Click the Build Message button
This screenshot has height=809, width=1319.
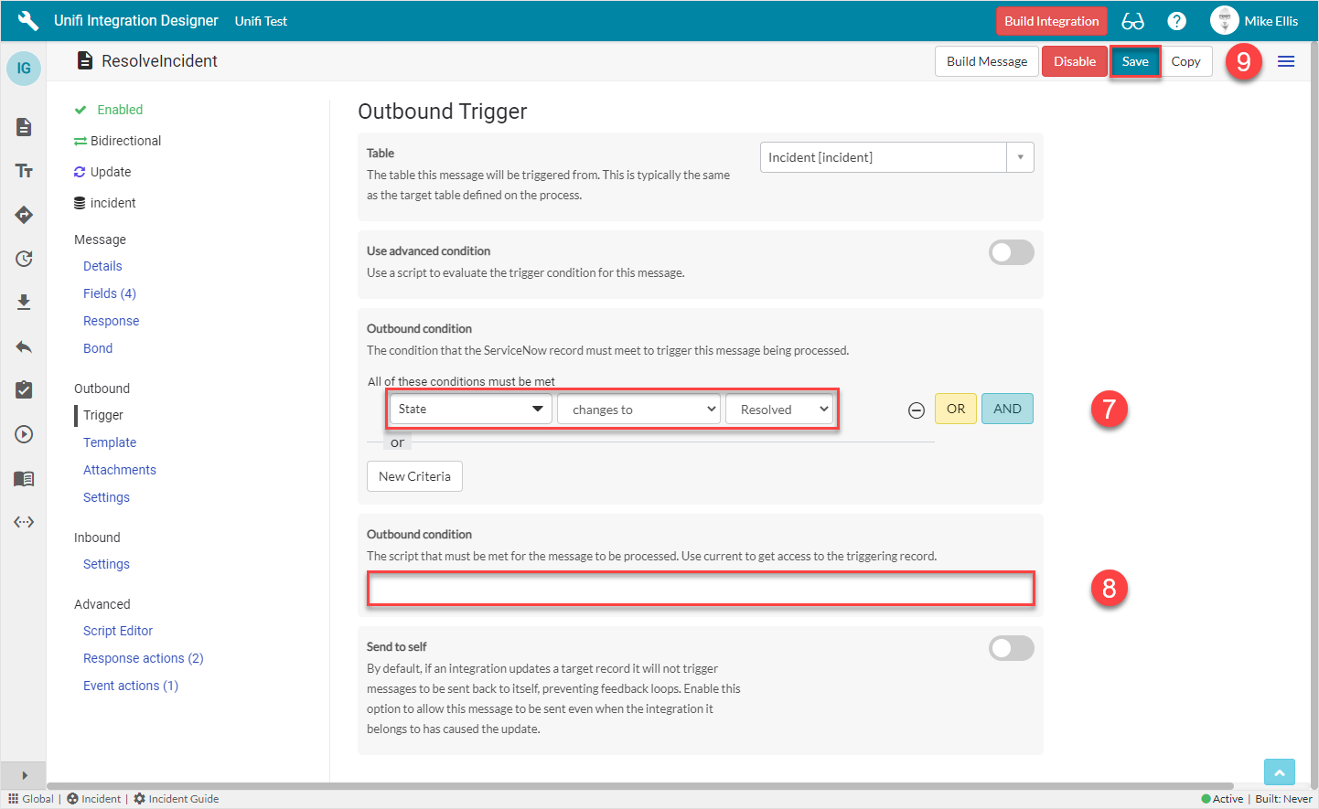[986, 60]
